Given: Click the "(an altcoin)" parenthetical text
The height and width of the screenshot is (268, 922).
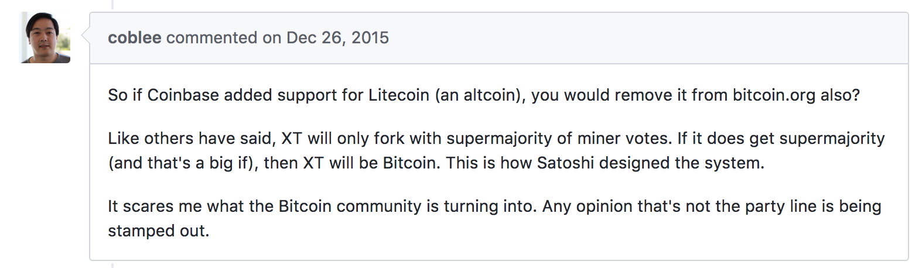Looking at the screenshot, I should tap(480, 95).
